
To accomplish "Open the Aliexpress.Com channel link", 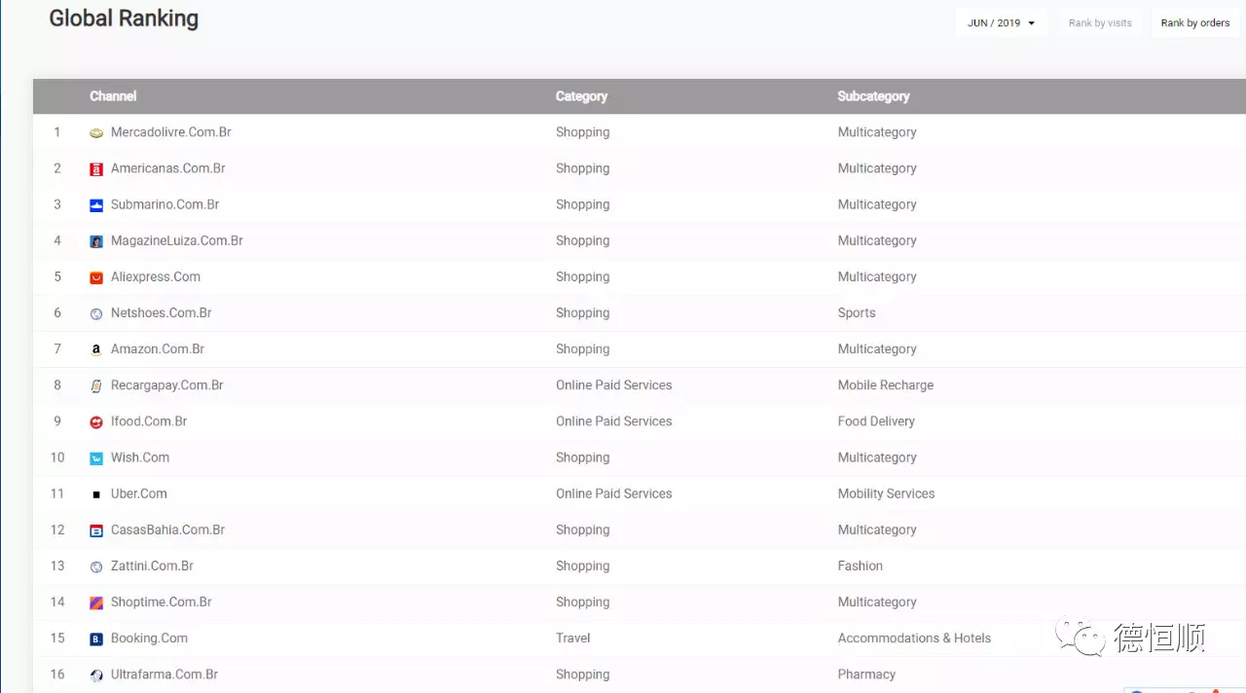I will [x=156, y=276].
